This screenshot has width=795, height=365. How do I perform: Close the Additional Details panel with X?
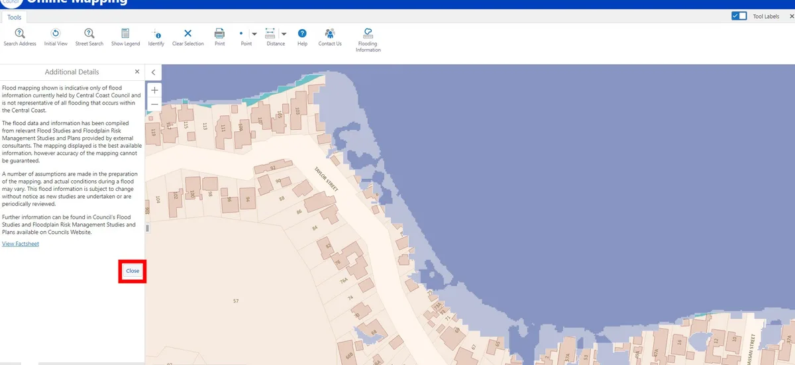(137, 72)
